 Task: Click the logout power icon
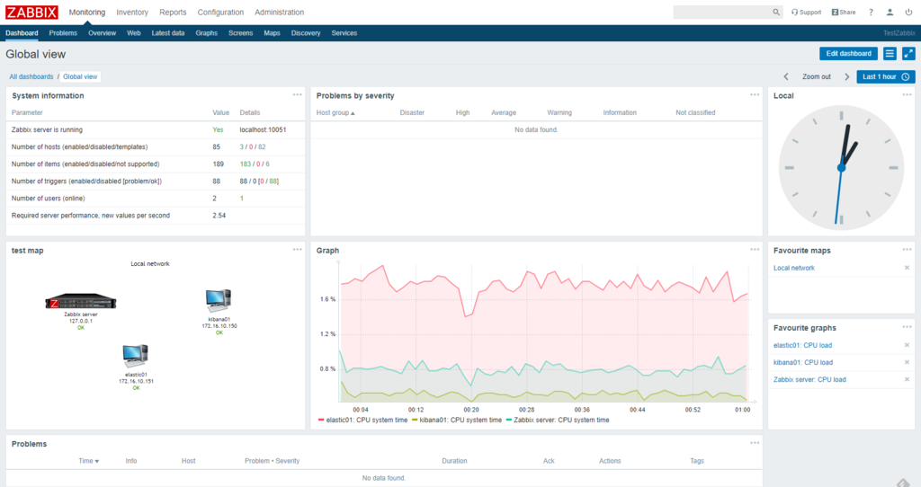pos(908,12)
